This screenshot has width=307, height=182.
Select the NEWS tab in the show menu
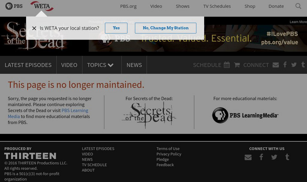click(x=134, y=65)
